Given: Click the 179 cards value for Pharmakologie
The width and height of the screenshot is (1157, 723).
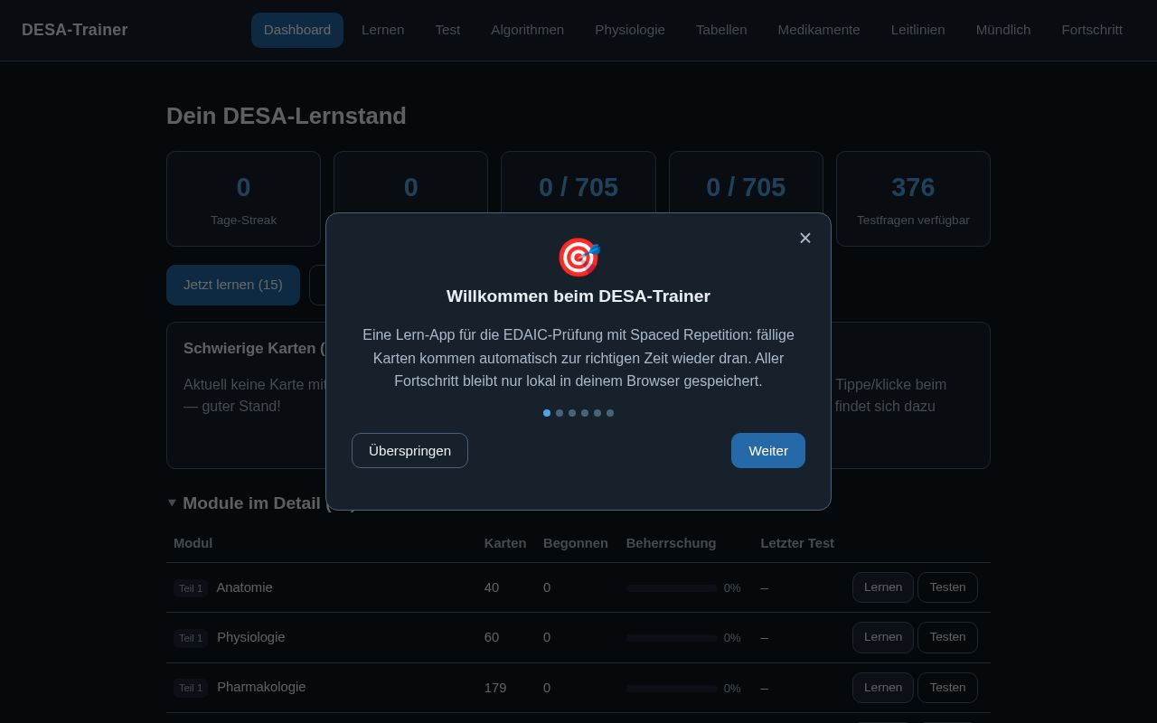Looking at the screenshot, I should click(495, 688).
